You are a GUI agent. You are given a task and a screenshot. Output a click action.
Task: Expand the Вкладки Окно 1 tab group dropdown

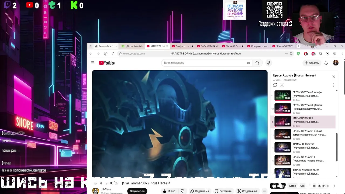pyautogui.click(x=116, y=46)
